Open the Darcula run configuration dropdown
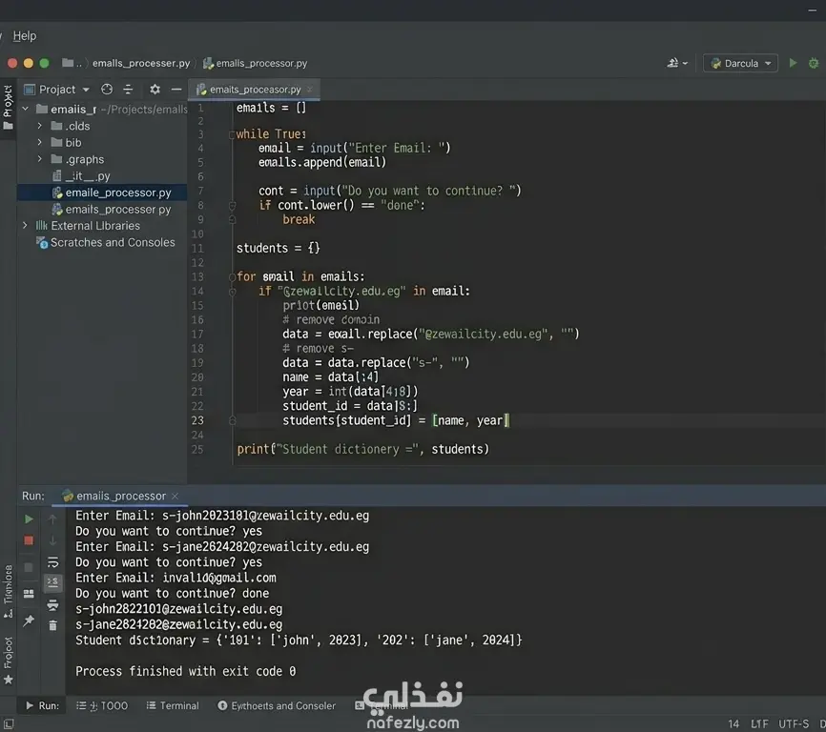Viewport: 826px width, 732px height. 740,63
